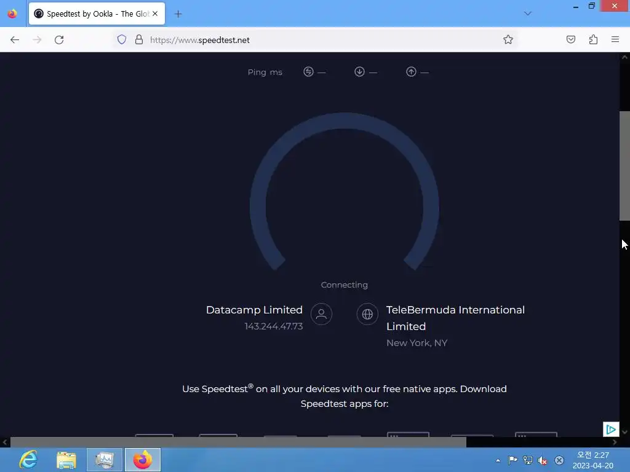Click the scroll right arrow of horizontal scrollbar
630x472 pixels.
pos(615,442)
